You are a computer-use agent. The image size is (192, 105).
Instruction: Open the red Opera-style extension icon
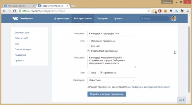(x=160, y=11)
